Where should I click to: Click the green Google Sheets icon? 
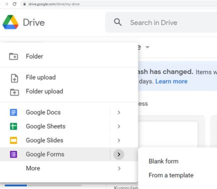pos(14,126)
